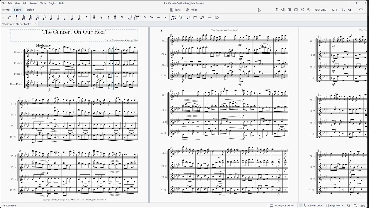Select Voice 1
369x208 pixels.
(188, 17)
